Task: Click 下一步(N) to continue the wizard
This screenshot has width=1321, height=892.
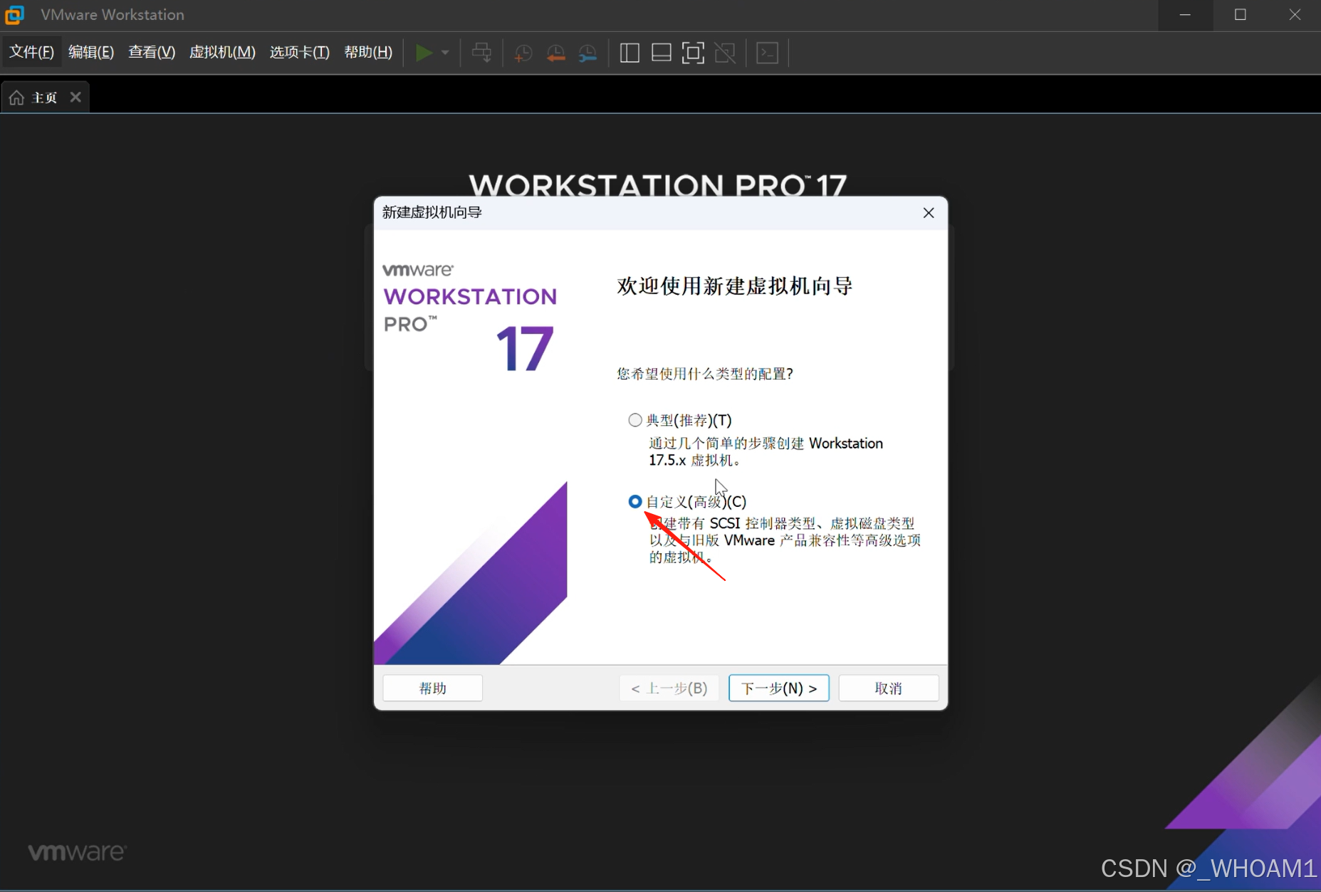Action: click(x=779, y=688)
